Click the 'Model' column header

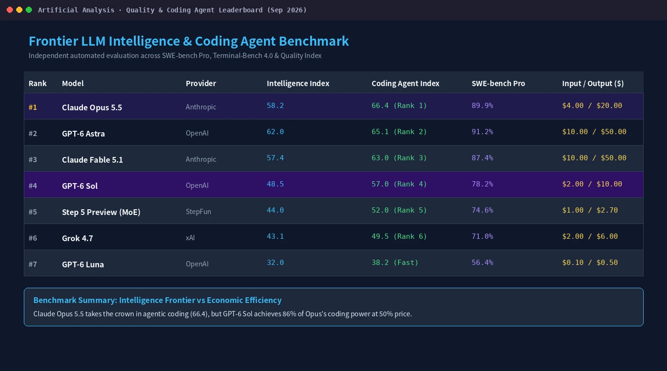[73, 83]
